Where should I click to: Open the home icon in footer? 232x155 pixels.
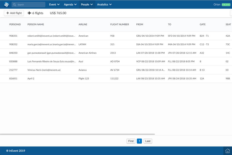pos(228,151)
